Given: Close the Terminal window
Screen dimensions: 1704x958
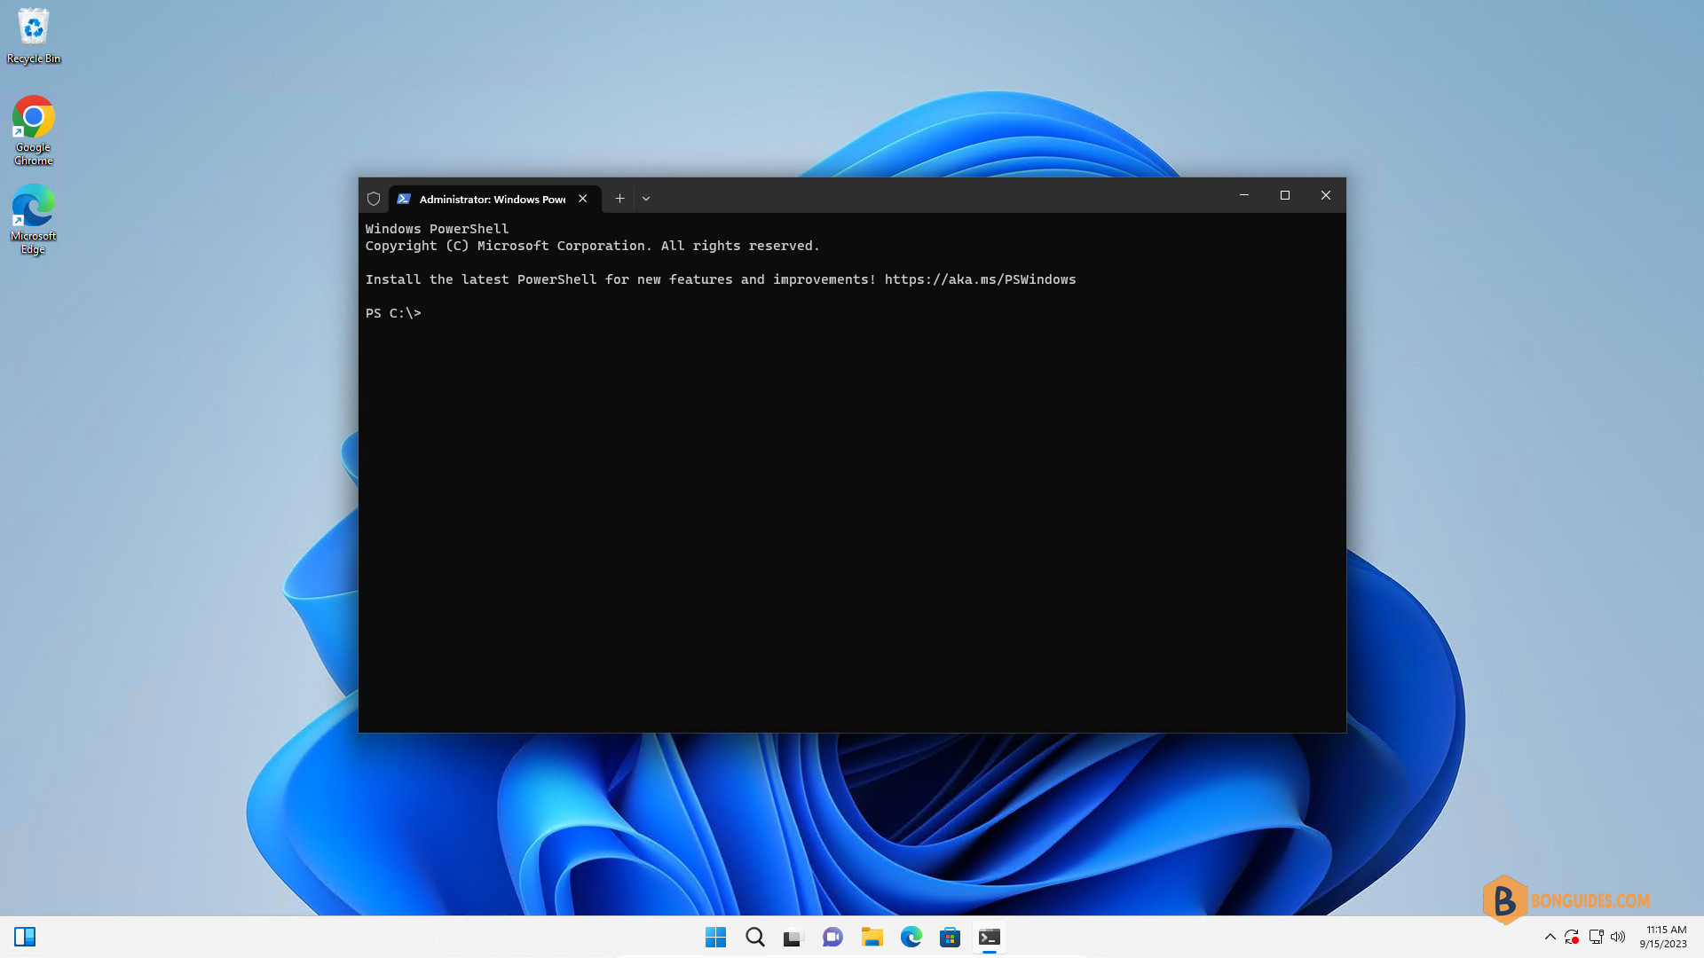Looking at the screenshot, I should 1326,195.
